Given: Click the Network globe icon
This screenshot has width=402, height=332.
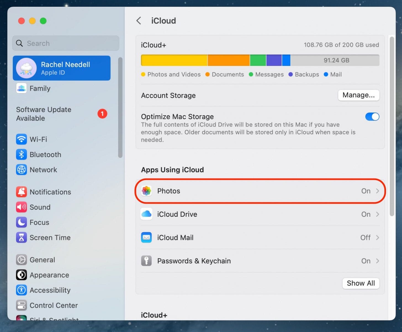Looking at the screenshot, I should pos(21,170).
